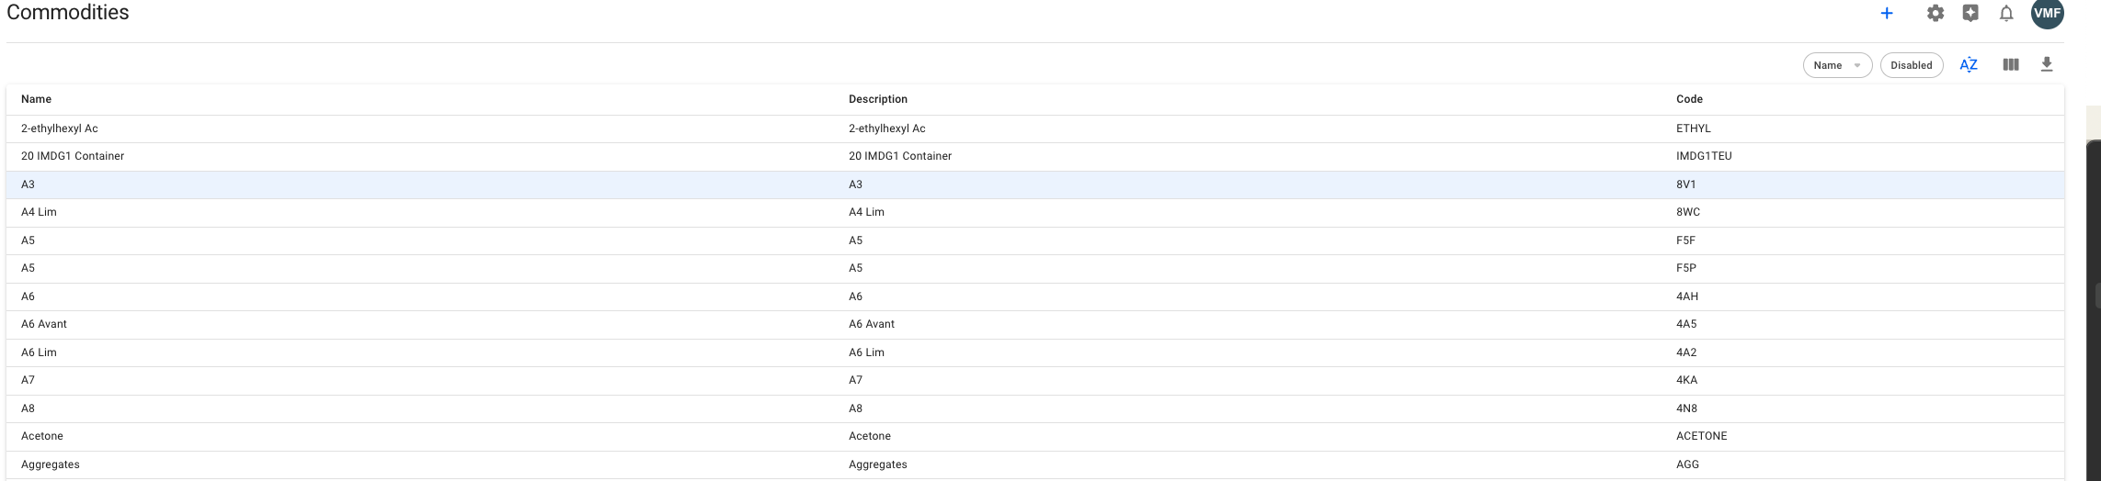
Task: Select the Acetone commodity row
Action: [x=42, y=436]
